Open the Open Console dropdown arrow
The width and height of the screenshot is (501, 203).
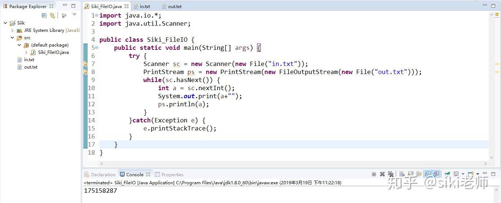tap(478, 174)
